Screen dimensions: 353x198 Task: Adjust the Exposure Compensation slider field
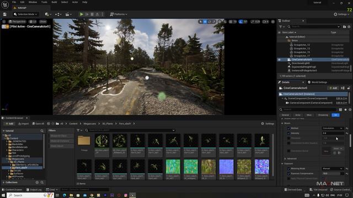[333, 174]
